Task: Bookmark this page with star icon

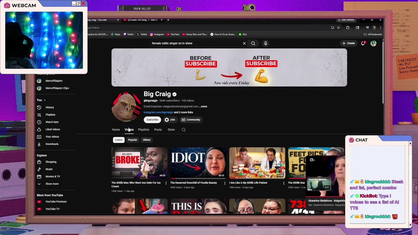Action: tap(338, 28)
